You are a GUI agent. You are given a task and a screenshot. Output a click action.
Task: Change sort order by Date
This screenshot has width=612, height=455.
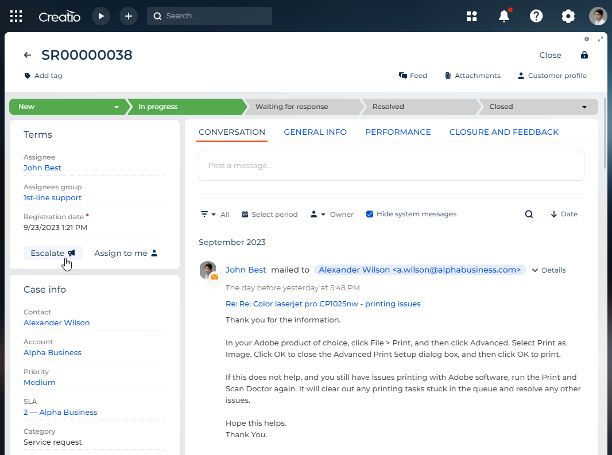(x=564, y=214)
